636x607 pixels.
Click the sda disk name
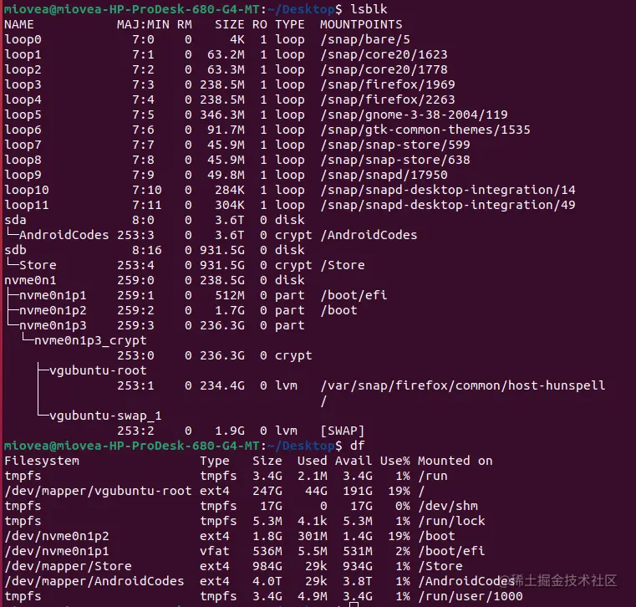(x=15, y=220)
